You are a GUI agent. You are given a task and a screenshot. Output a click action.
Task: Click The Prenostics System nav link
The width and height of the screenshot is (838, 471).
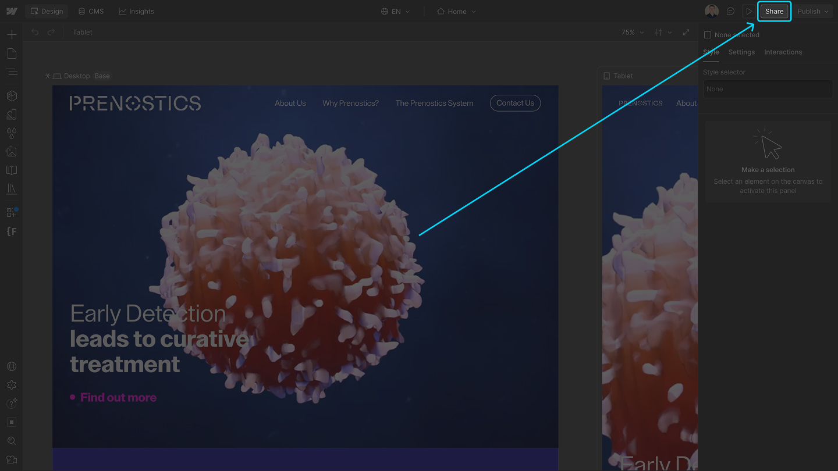(x=434, y=104)
